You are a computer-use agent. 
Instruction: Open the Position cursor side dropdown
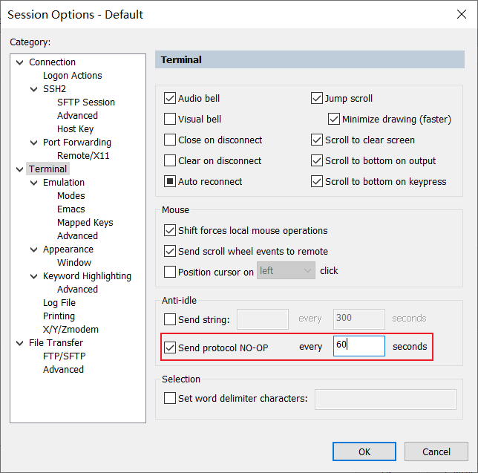coord(286,271)
